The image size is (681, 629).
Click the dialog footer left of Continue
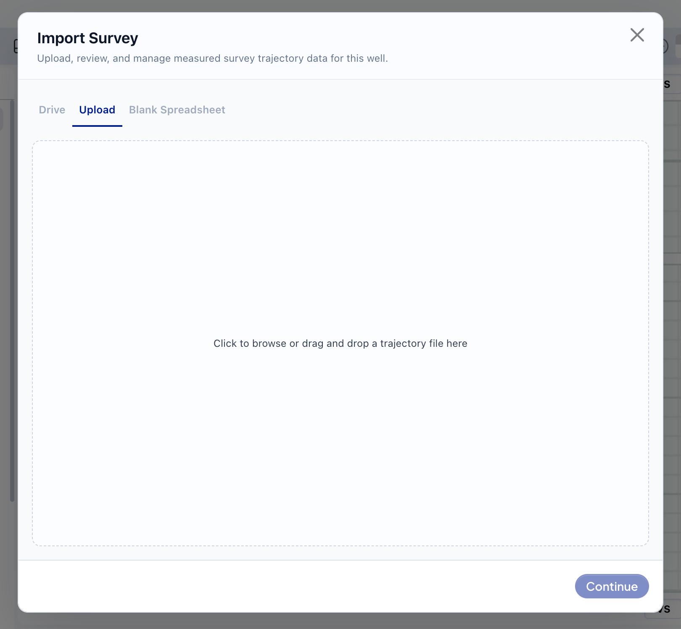[x=294, y=586]
